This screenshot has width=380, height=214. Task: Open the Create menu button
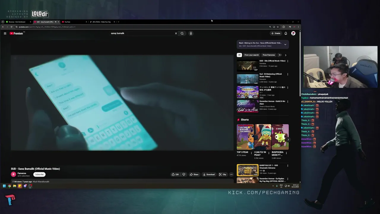click(276, 33)
